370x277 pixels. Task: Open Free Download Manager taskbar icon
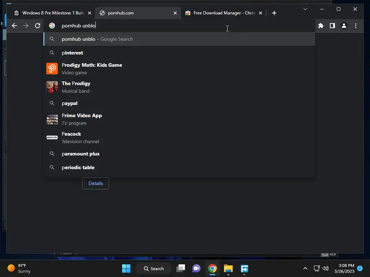point(244,268)
